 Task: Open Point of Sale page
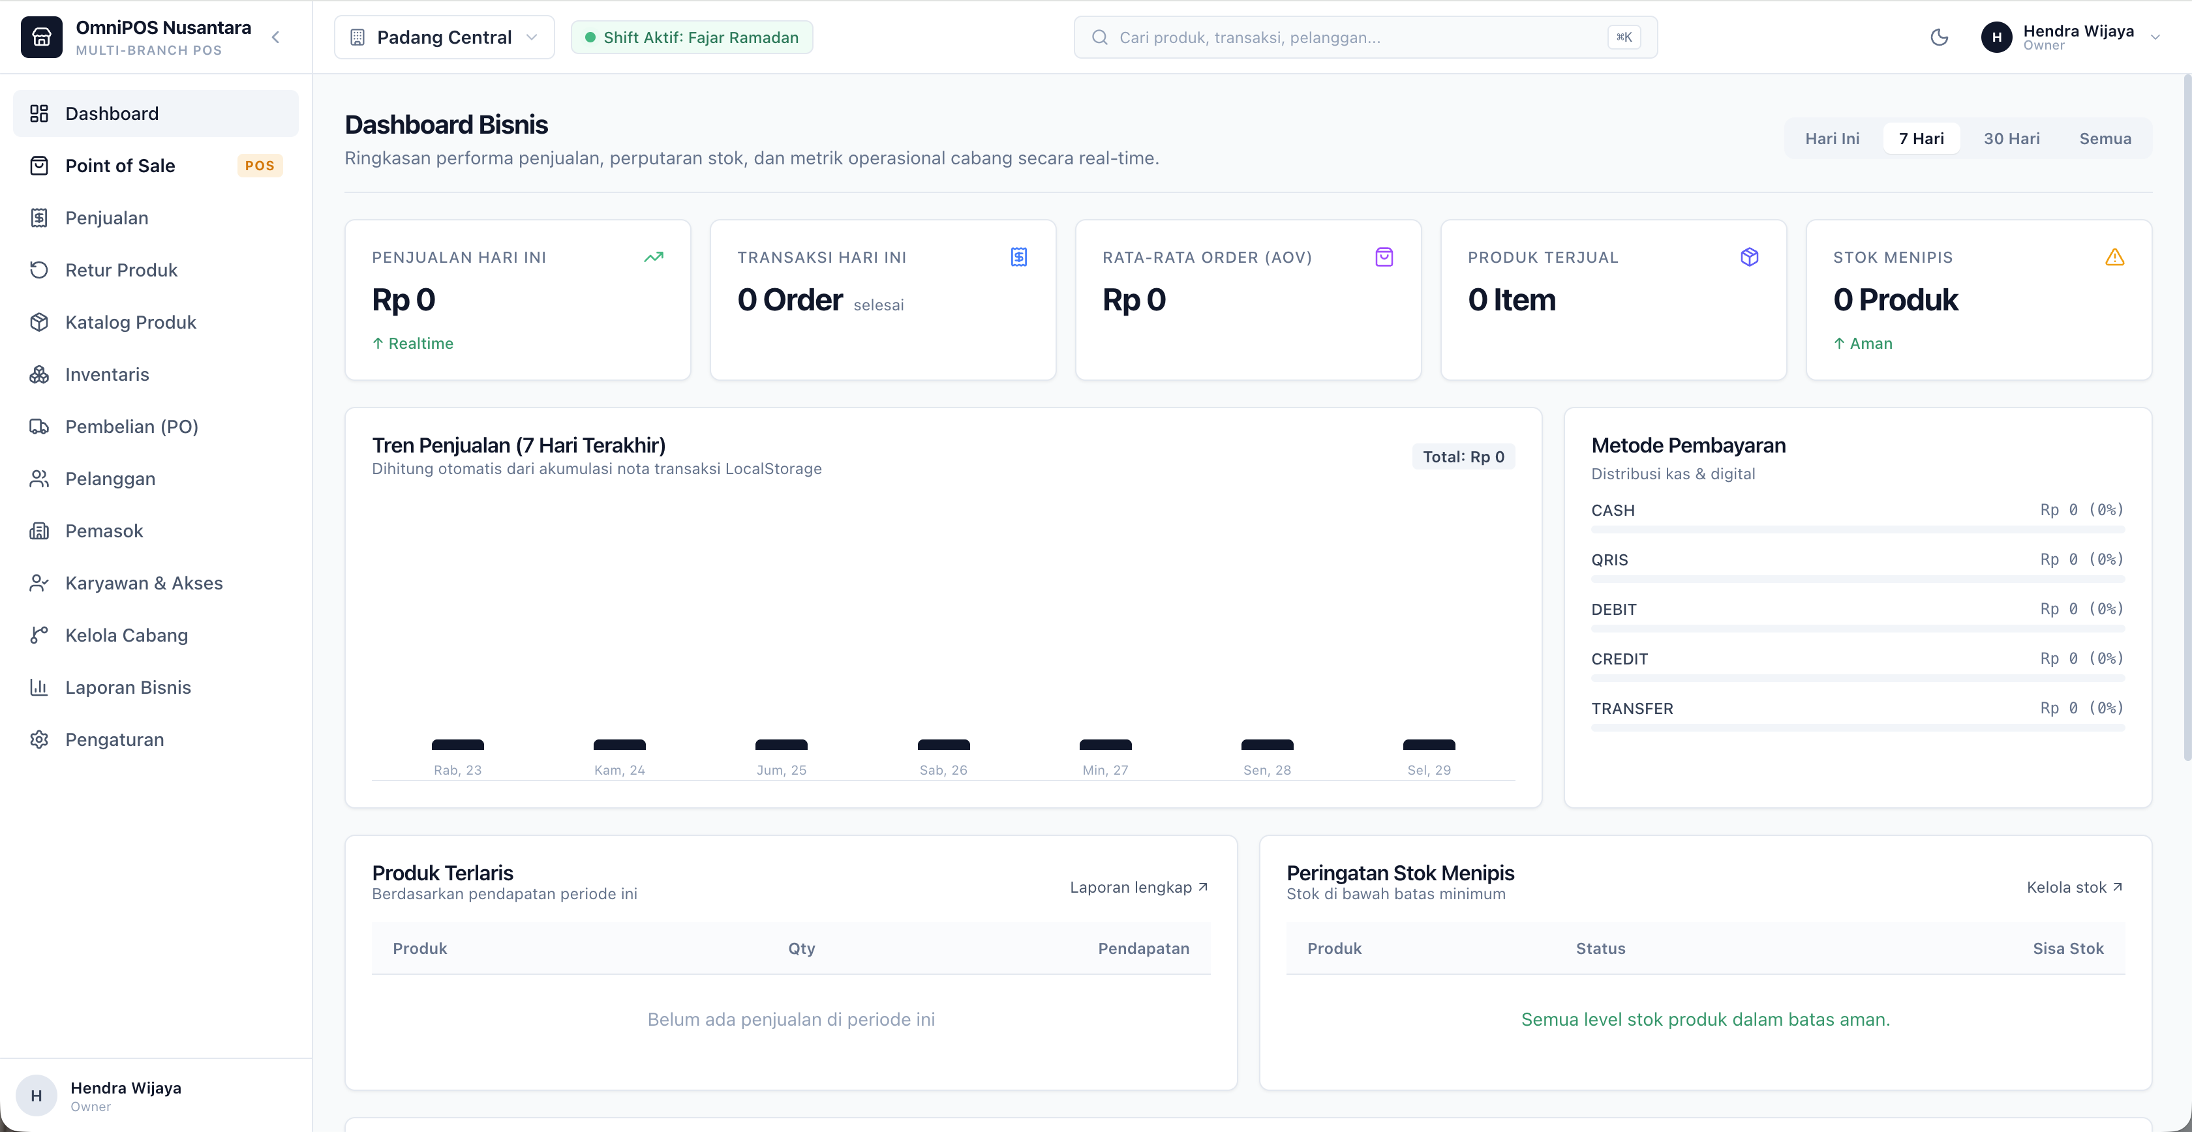click(x=156, y=166)
